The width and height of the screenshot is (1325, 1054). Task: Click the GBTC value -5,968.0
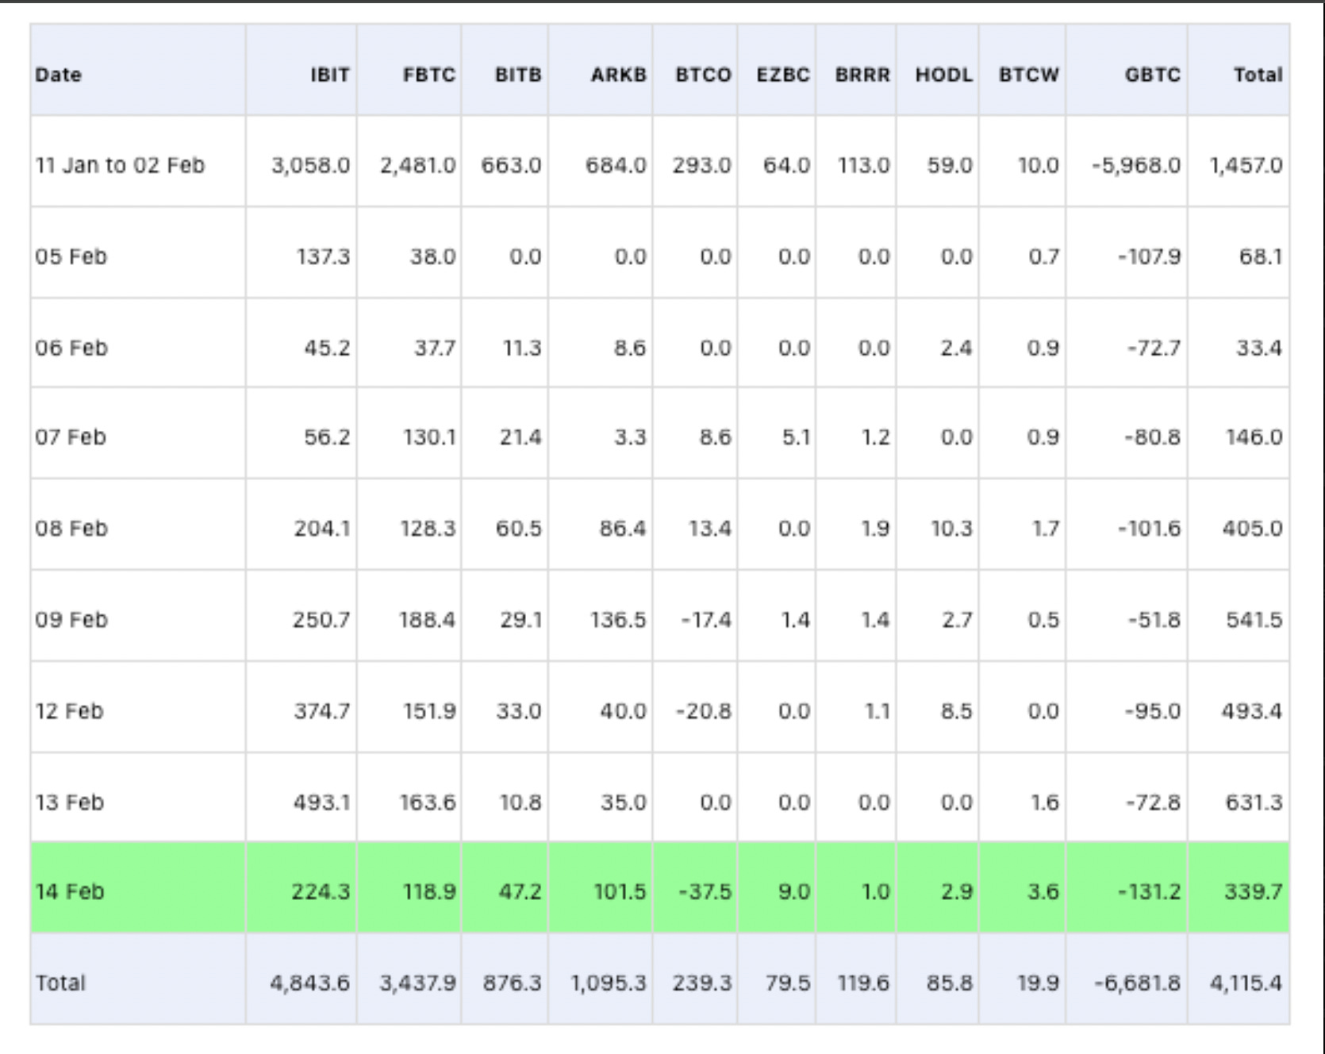[1136, 165]
